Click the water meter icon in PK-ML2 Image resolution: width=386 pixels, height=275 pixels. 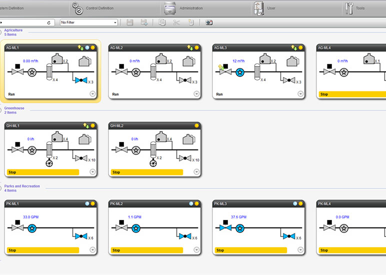136,228
